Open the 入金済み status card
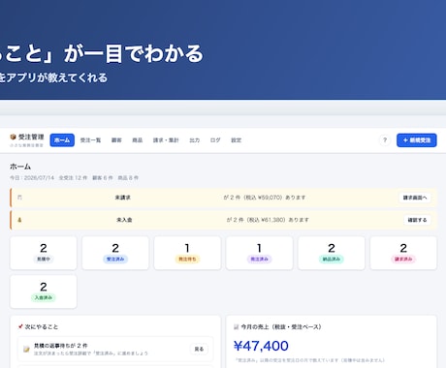The image size is (446, 368). pos(44,291)
